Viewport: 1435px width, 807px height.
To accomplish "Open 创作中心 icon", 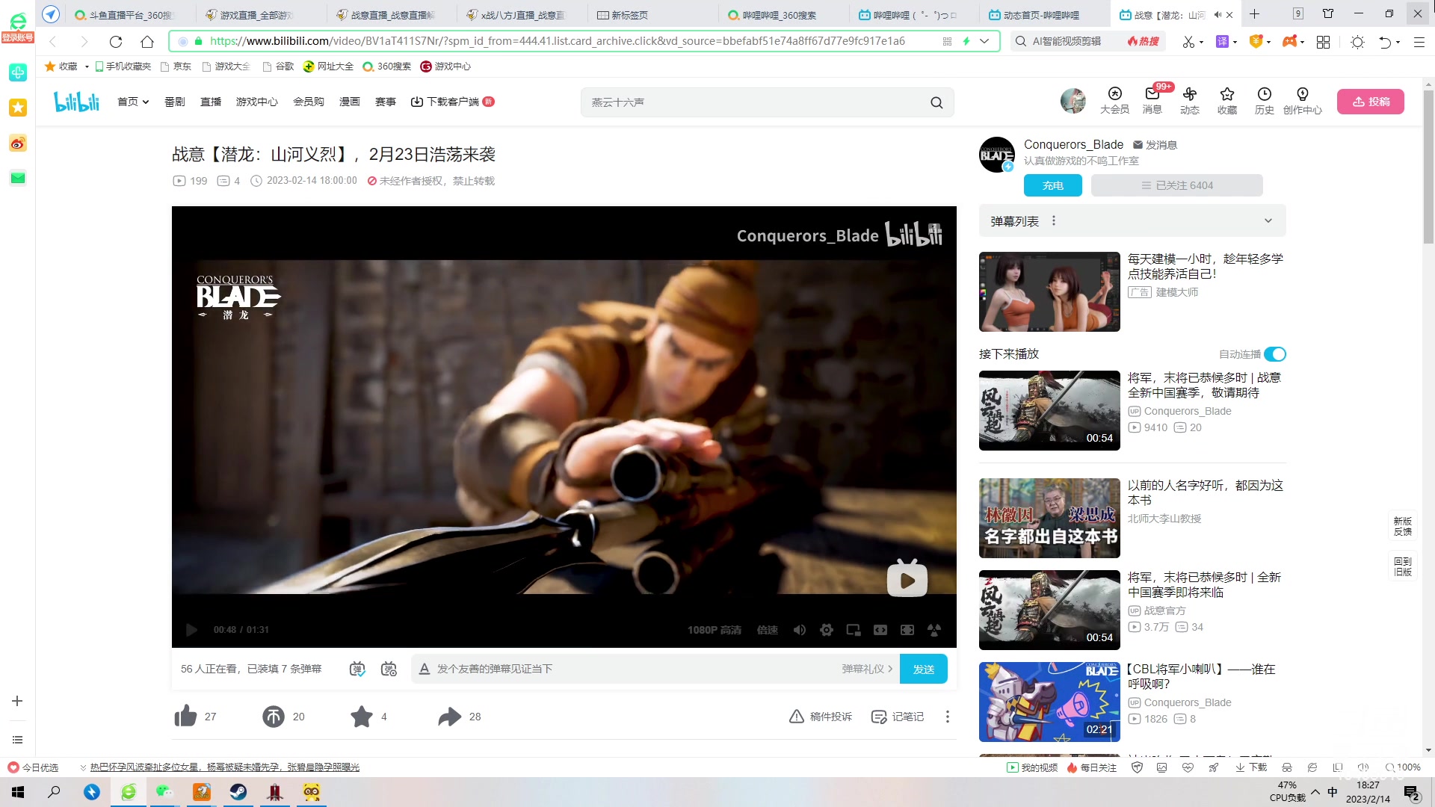I will (x=1303, y=101).
